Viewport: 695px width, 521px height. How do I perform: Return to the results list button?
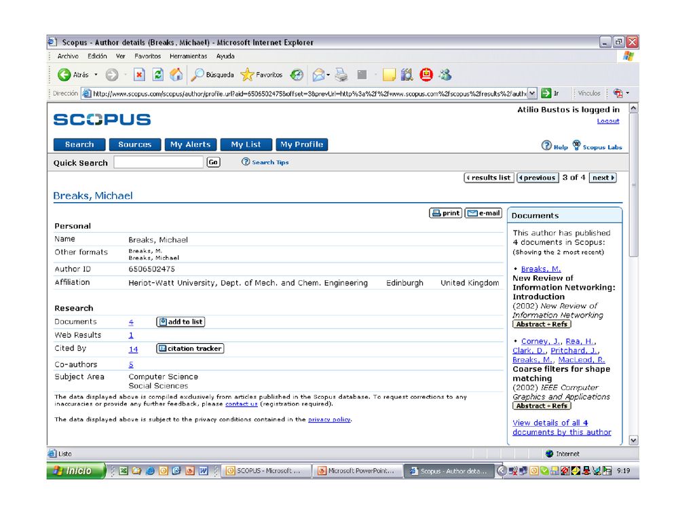tap(489, 178)
